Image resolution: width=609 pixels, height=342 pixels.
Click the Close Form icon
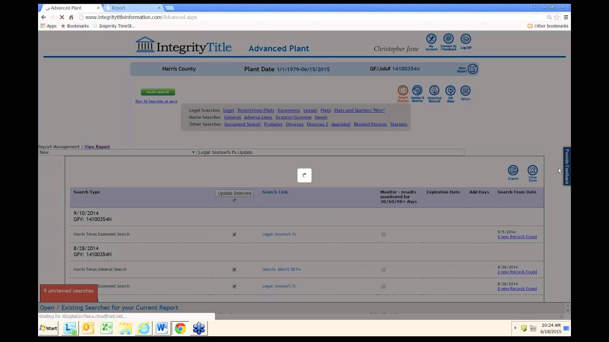(x=532, y=173)
